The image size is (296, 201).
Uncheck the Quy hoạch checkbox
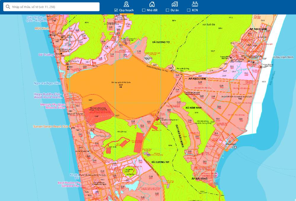pos(116,10)
